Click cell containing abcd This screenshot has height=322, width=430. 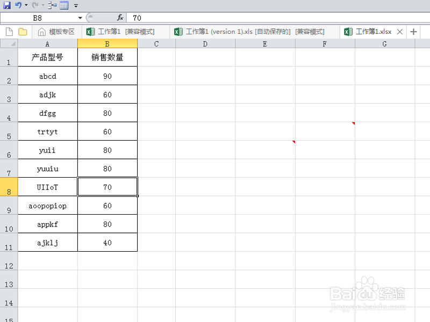(x=48, y=76)
